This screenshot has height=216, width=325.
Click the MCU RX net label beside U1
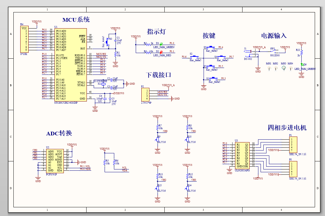(x=101, y=54)
